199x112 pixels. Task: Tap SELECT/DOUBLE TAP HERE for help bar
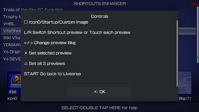point(99,108)
